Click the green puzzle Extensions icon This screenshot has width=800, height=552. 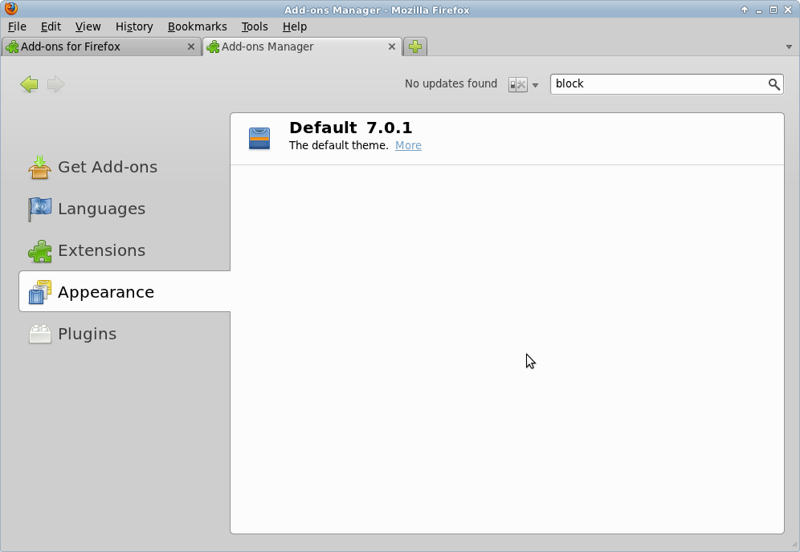(40, 251)
